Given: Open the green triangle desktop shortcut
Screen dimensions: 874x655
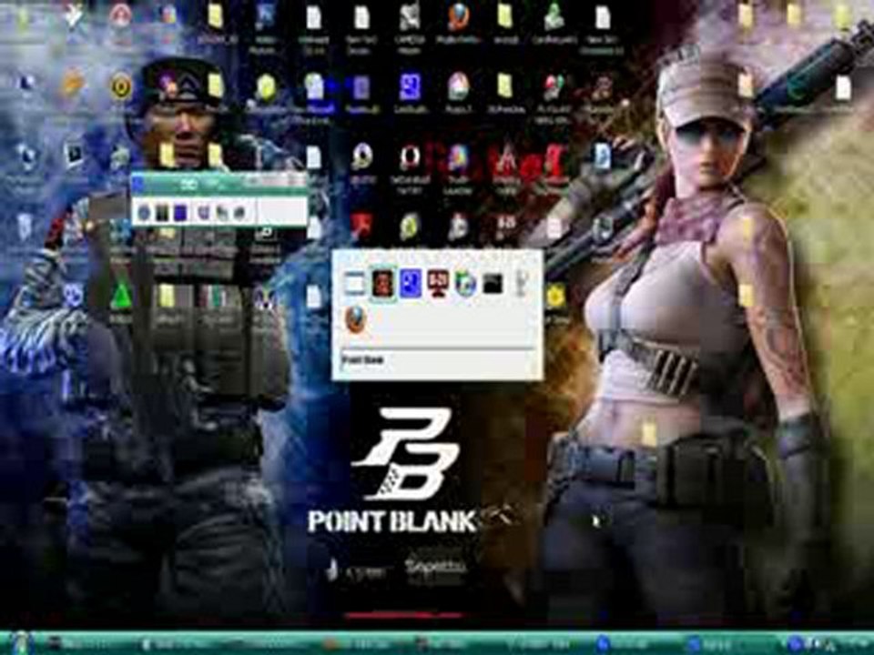Looking at the screenshot, I should point(120,296).
